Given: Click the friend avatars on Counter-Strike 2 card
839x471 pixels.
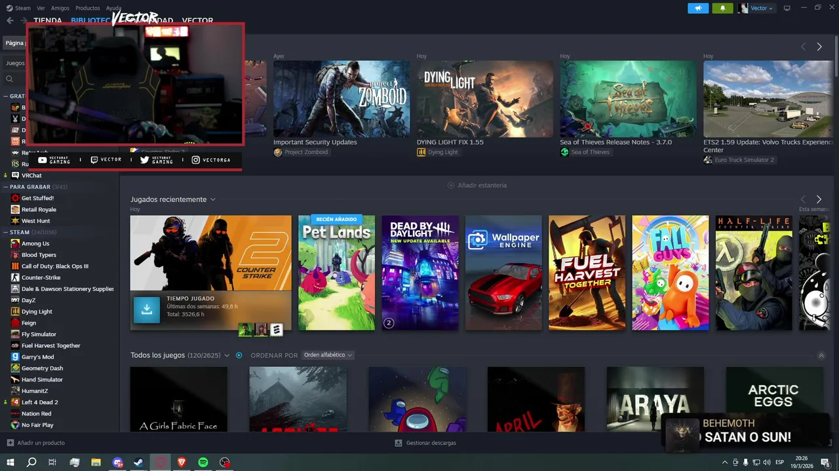Looking at the screenshot, I should [x=261, y=330].
